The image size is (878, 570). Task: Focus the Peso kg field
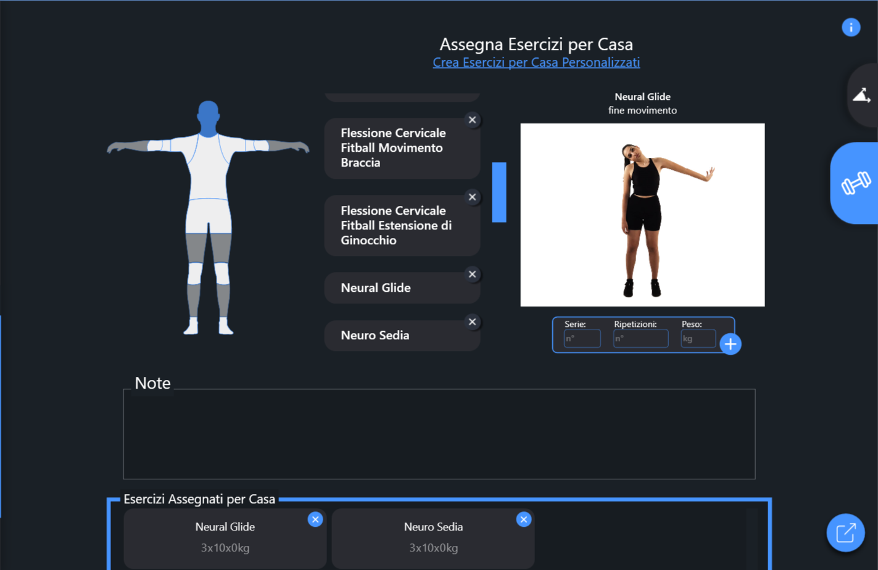click(x=698, y=338)
